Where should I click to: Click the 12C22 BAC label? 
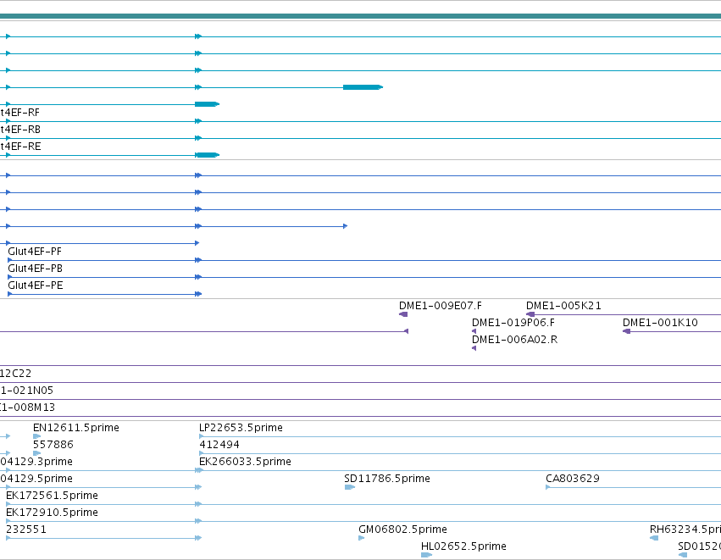coord(15,374)
